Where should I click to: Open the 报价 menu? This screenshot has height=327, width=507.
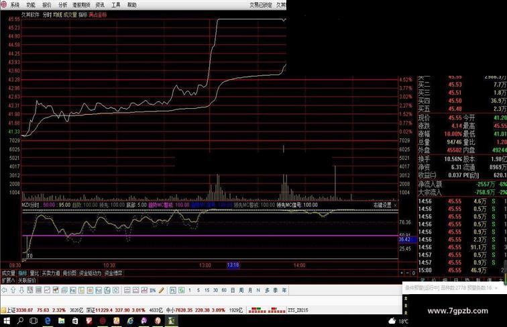(x=47, y=5)
